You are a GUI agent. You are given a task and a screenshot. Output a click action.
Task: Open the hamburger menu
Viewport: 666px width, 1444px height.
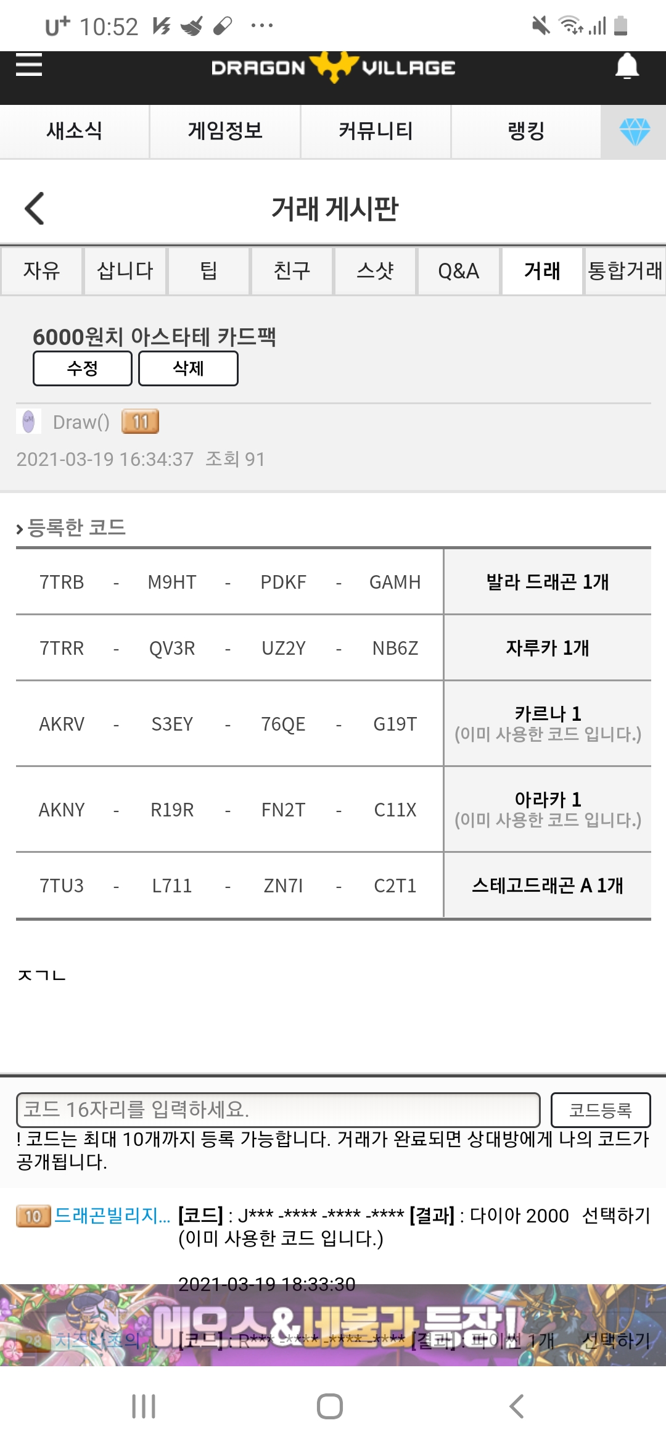click(x=29, y=65)
